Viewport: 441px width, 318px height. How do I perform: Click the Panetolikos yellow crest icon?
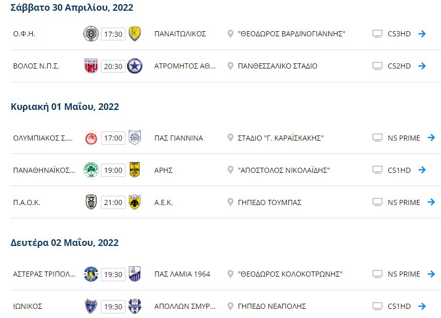click(135, 34)
